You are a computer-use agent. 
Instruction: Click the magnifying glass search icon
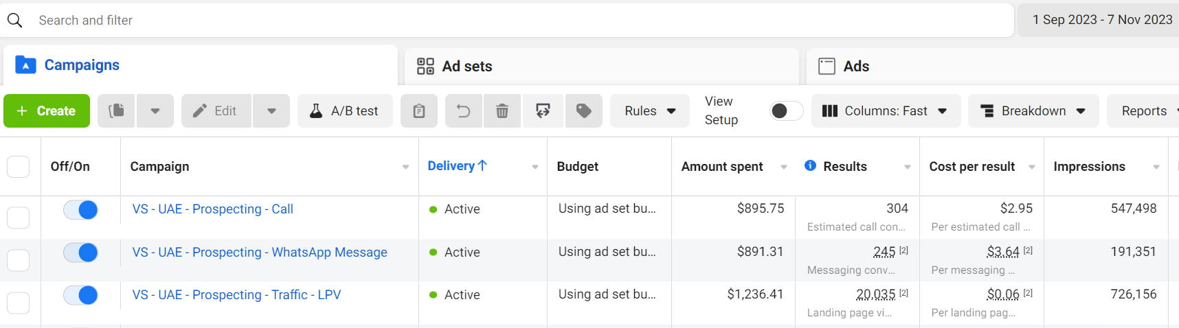click(15, 21)
